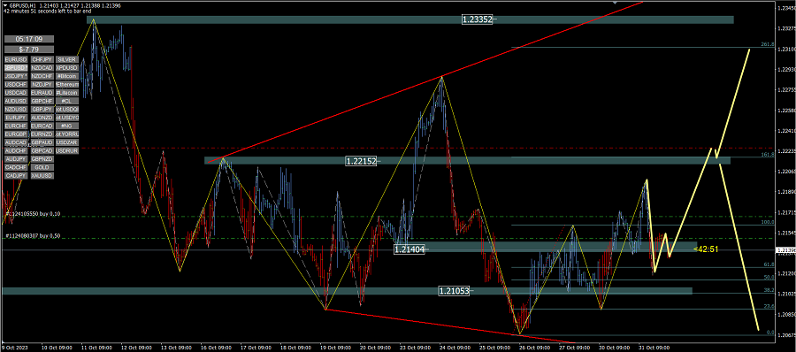Choose the EURNZD symbol button
The image size is (796, 352).
tap(42, 134)
